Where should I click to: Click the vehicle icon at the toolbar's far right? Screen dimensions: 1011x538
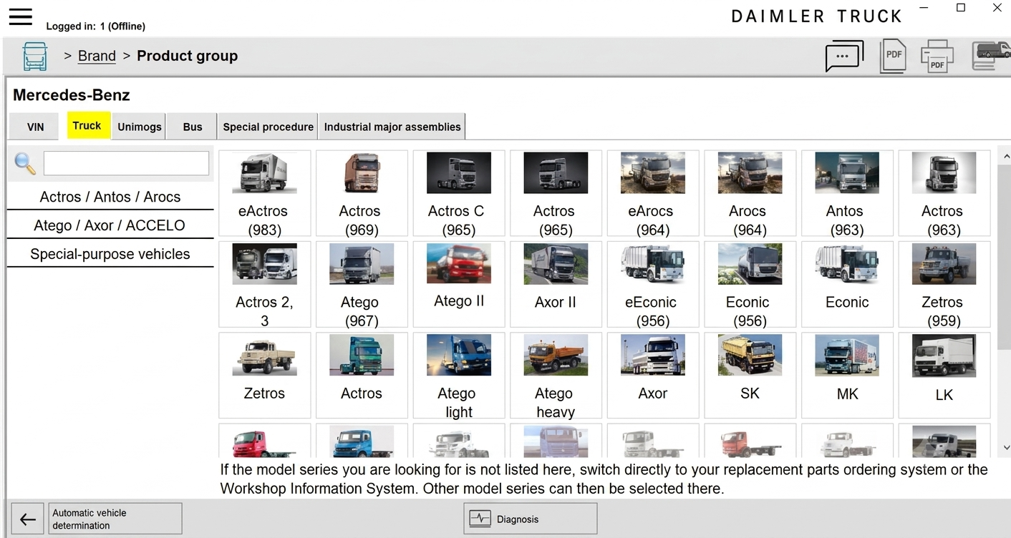coord(991,56)
